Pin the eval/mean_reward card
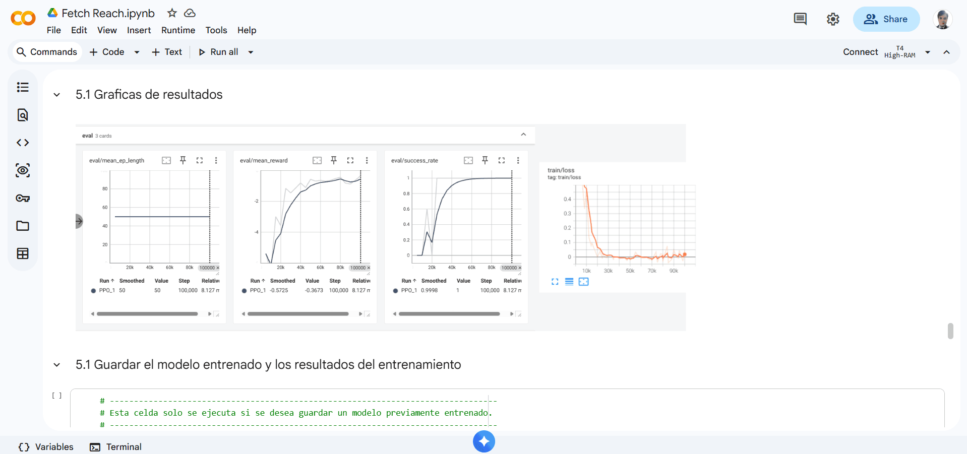The image size is (967, 454). [334, 160]
